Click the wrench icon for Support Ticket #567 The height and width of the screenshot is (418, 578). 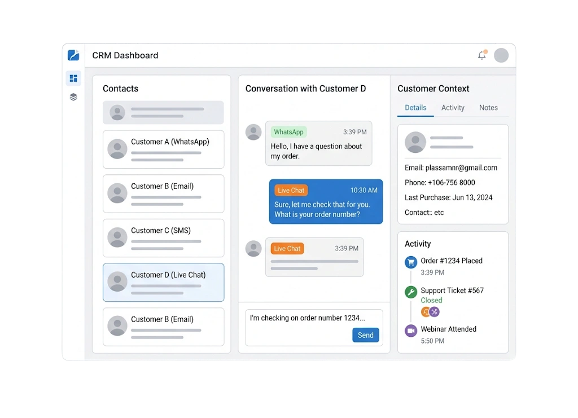click(x=411, y=292)
